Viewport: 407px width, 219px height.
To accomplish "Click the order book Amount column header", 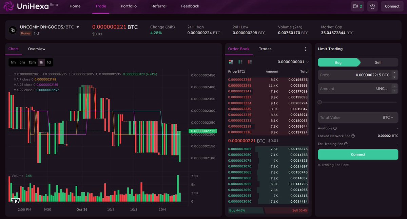I will pyautogui.click(x=272, y=72).
